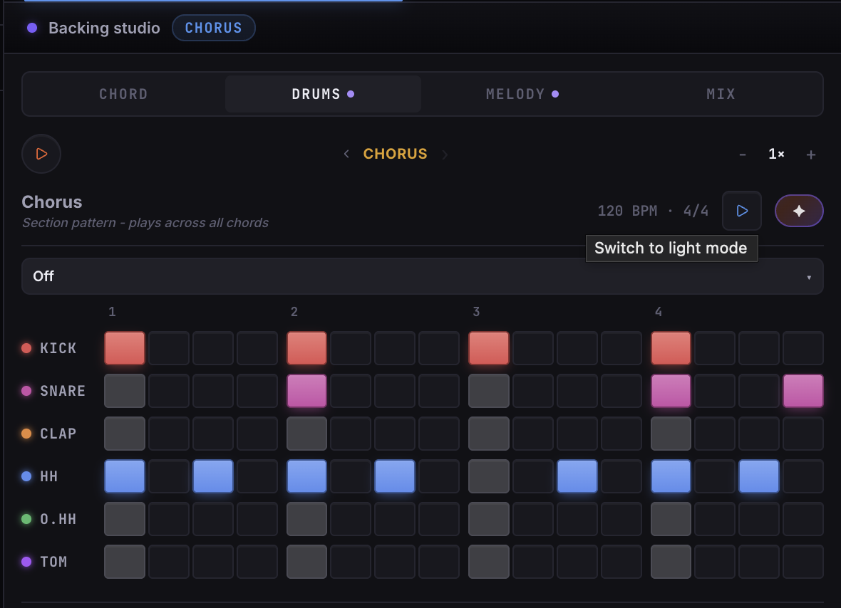Toggle off KICK step on beat 4
The width and height of the screenshot is (841, 608).
pos(671,348)
